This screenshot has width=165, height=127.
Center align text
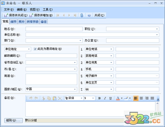(x=141, y=98)
